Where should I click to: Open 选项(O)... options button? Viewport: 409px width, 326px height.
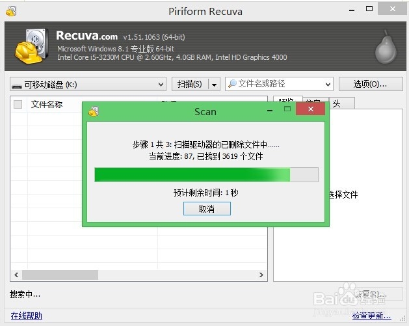click(x=371, y=84)
